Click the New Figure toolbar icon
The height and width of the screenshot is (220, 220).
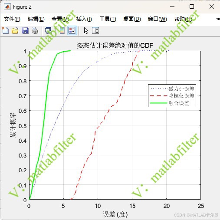(x=5, y=30)
